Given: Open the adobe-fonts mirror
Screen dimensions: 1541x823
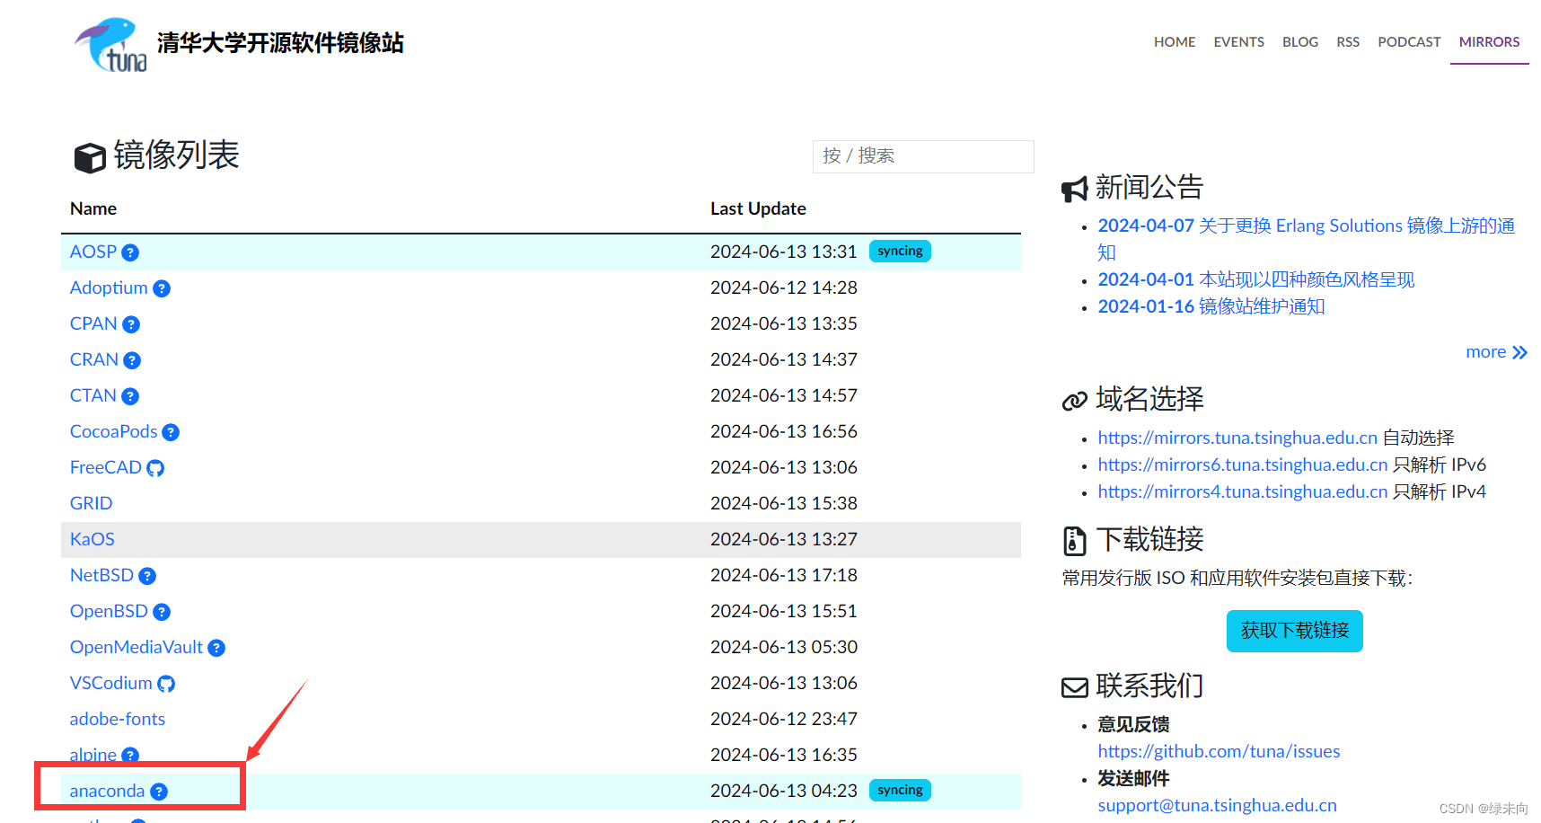Looking at the screenshot, I should 118,719.
